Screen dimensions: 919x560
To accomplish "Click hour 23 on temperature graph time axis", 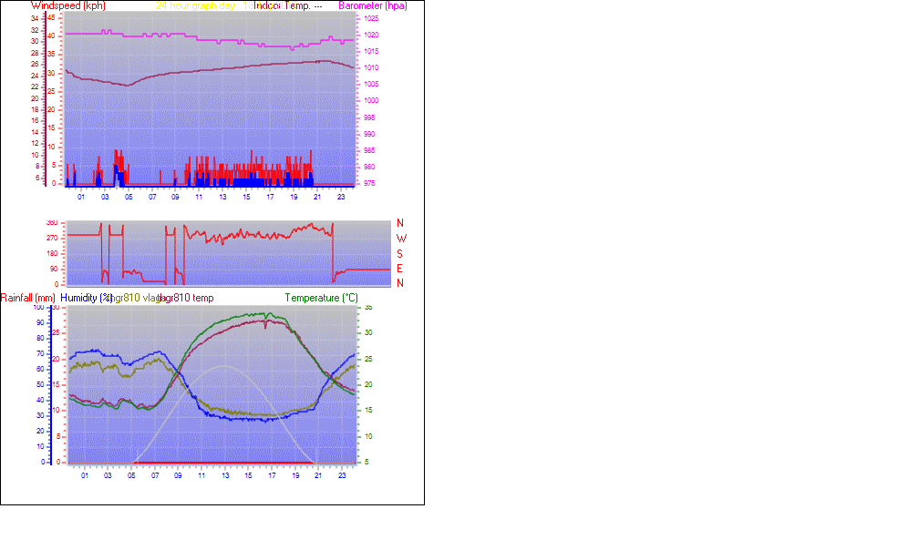I will tap(343, 475).
